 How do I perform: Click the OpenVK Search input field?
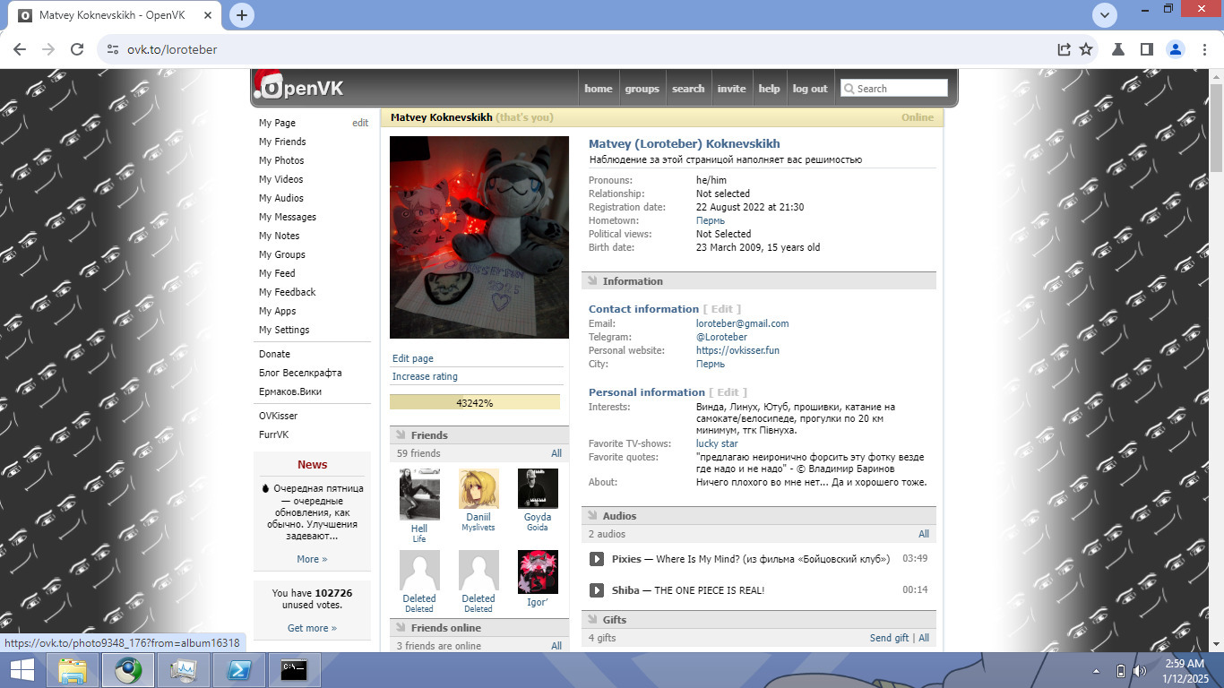[x=900, y=89]
